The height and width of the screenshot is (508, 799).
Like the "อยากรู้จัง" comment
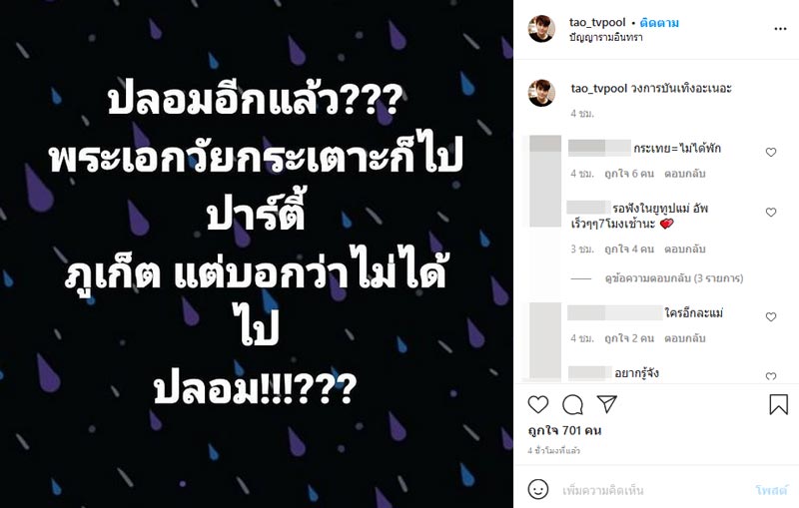click(x=770, y=376)
